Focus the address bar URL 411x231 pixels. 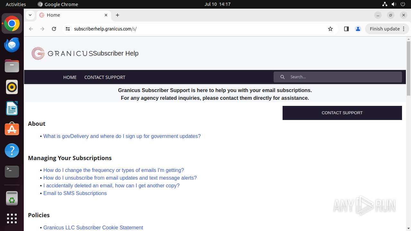click(105, 29)
